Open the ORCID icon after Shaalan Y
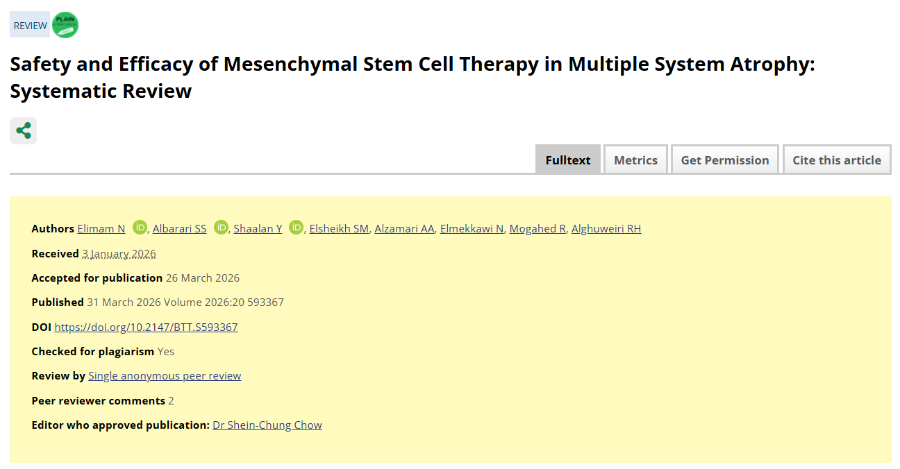This screenshot has width=900, height=469. (297, 228)
